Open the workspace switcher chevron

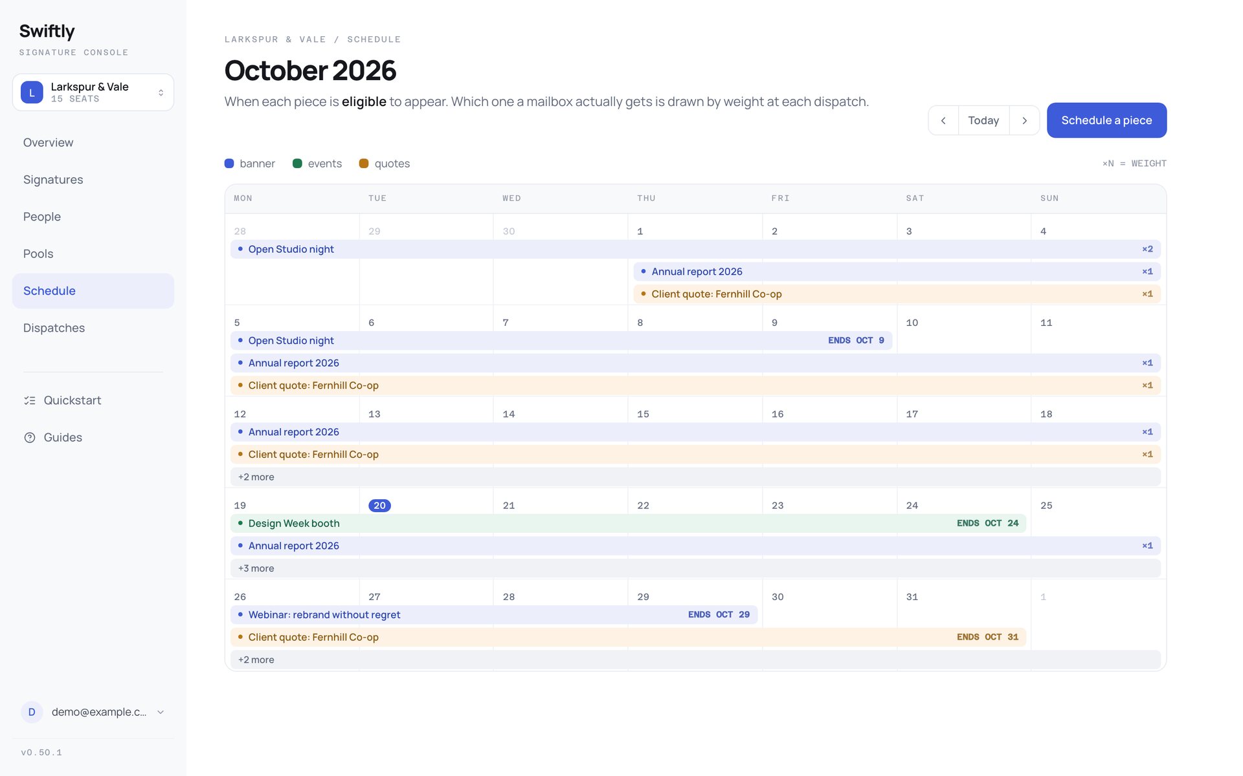tap(161, 92)
